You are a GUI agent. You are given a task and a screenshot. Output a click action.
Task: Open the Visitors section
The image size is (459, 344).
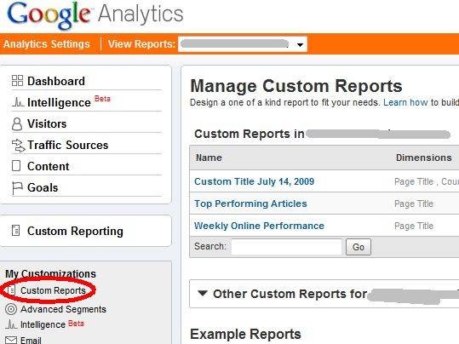click(x=47, y=123)
